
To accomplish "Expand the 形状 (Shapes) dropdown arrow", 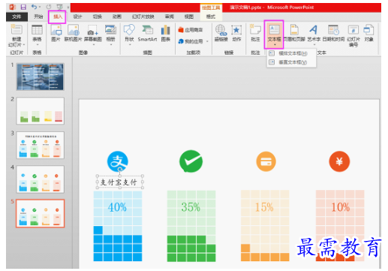I will [x=130, y=45].
